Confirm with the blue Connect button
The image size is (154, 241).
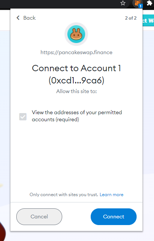pos(114,217)
